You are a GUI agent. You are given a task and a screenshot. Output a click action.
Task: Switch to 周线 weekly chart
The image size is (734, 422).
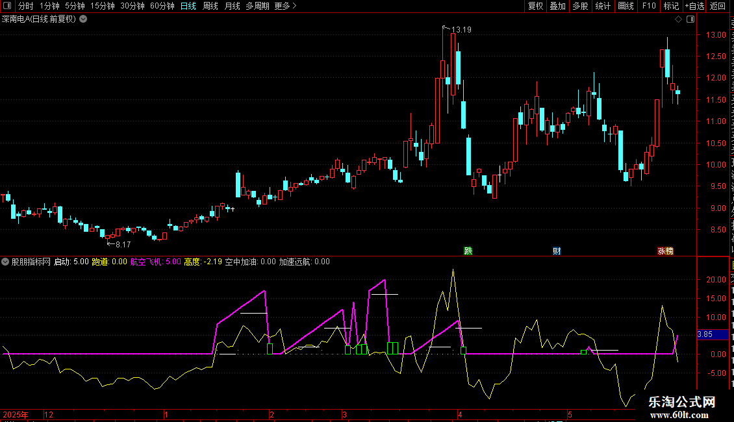(x=210, y=6)
